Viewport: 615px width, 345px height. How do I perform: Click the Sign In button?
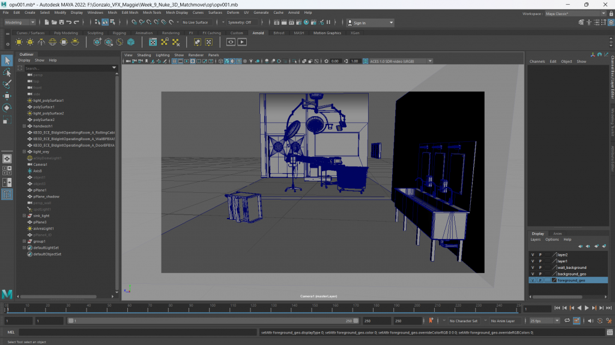pyautogui.click(x=370, y=23)
